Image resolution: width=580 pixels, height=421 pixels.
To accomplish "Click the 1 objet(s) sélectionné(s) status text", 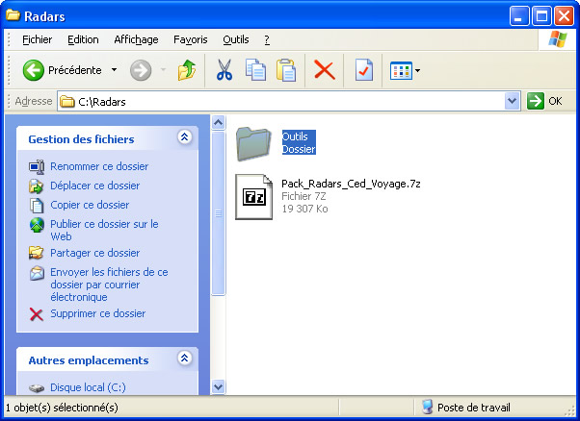I will pos(62,408).
